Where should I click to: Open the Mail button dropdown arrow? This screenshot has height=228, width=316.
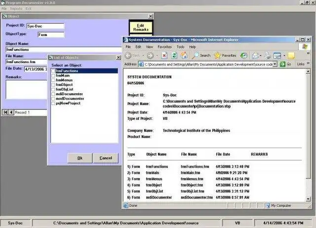click(261, 55)
